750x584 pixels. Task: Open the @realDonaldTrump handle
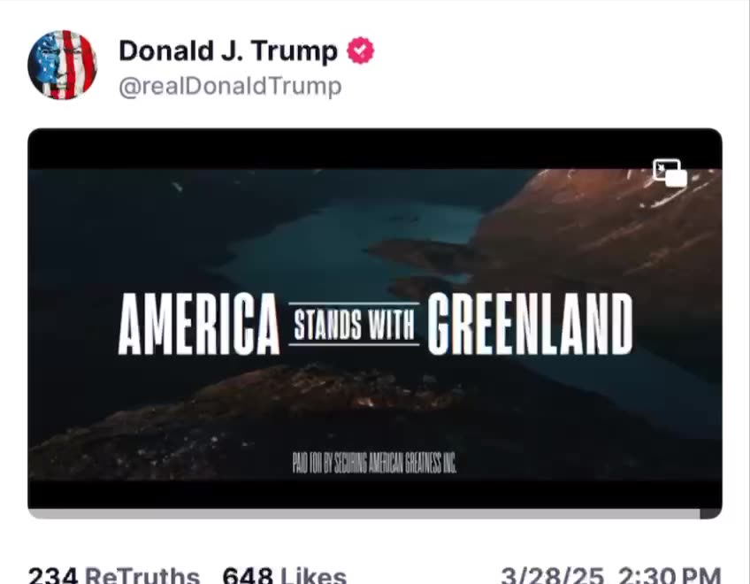pos(230,87)
